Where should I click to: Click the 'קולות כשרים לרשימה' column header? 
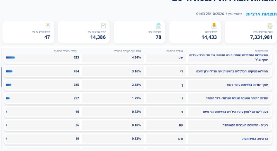pyautogui.click(x=65, y=51)
